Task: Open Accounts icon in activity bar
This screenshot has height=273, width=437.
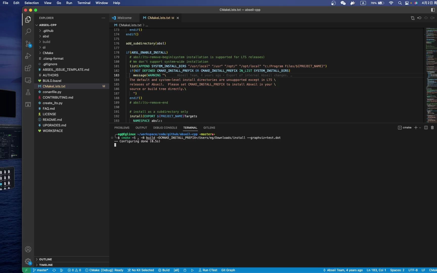Action: click(x=28, y=249)
